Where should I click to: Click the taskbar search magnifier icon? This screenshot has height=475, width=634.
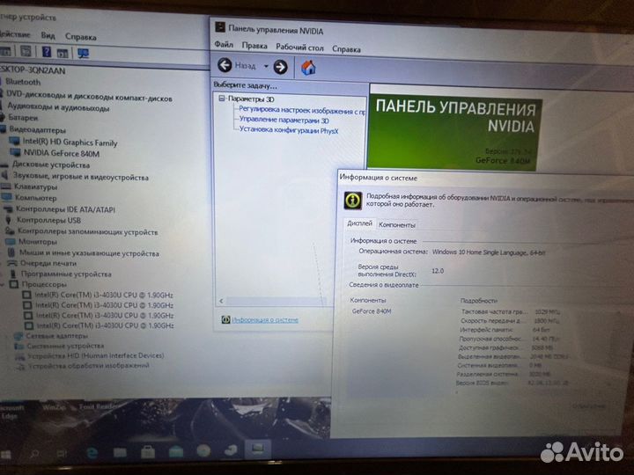point(34,454)
